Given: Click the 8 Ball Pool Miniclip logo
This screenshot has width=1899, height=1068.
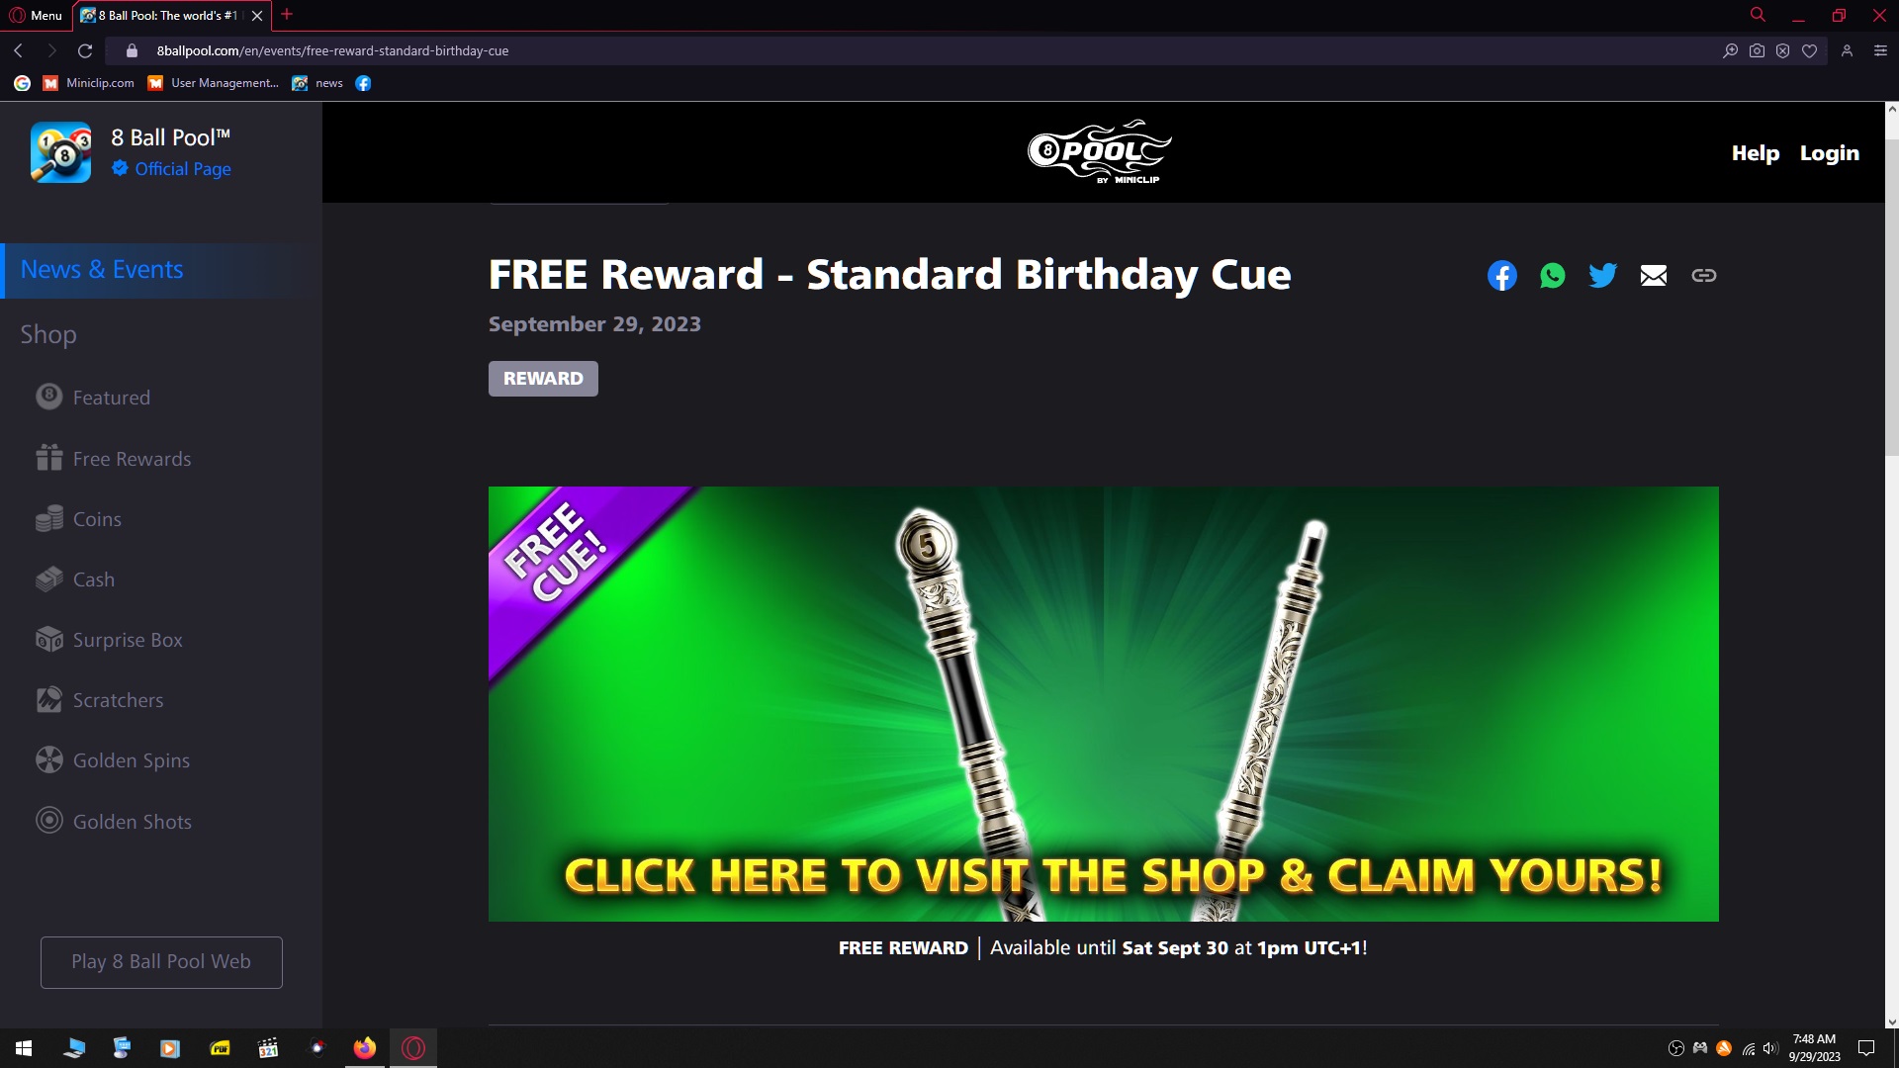Looking at the screenshot, I should pos(1100,152).
